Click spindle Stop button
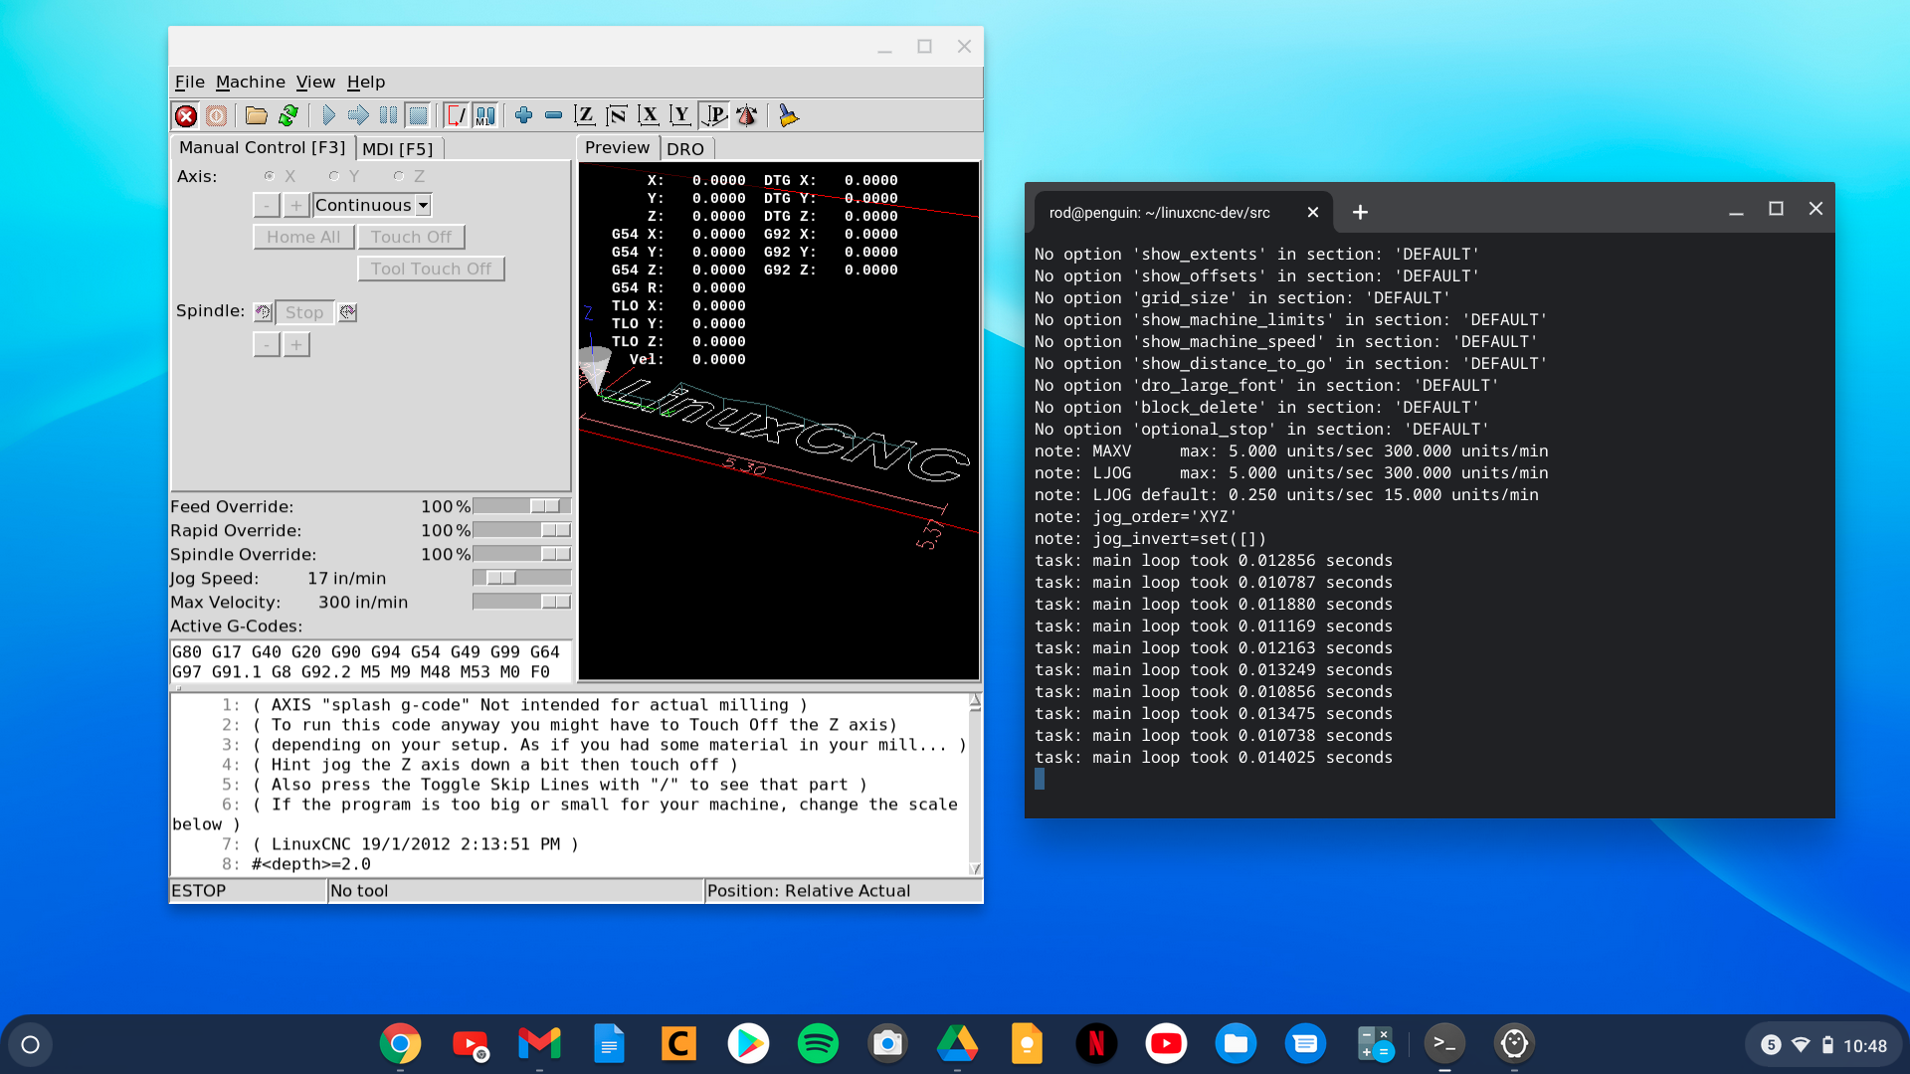The image size is (1910, 1074). click(304, 312)
